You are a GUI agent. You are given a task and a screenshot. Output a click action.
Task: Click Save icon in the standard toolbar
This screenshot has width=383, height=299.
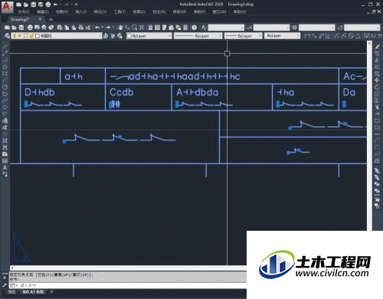click(x=21, y=28)
